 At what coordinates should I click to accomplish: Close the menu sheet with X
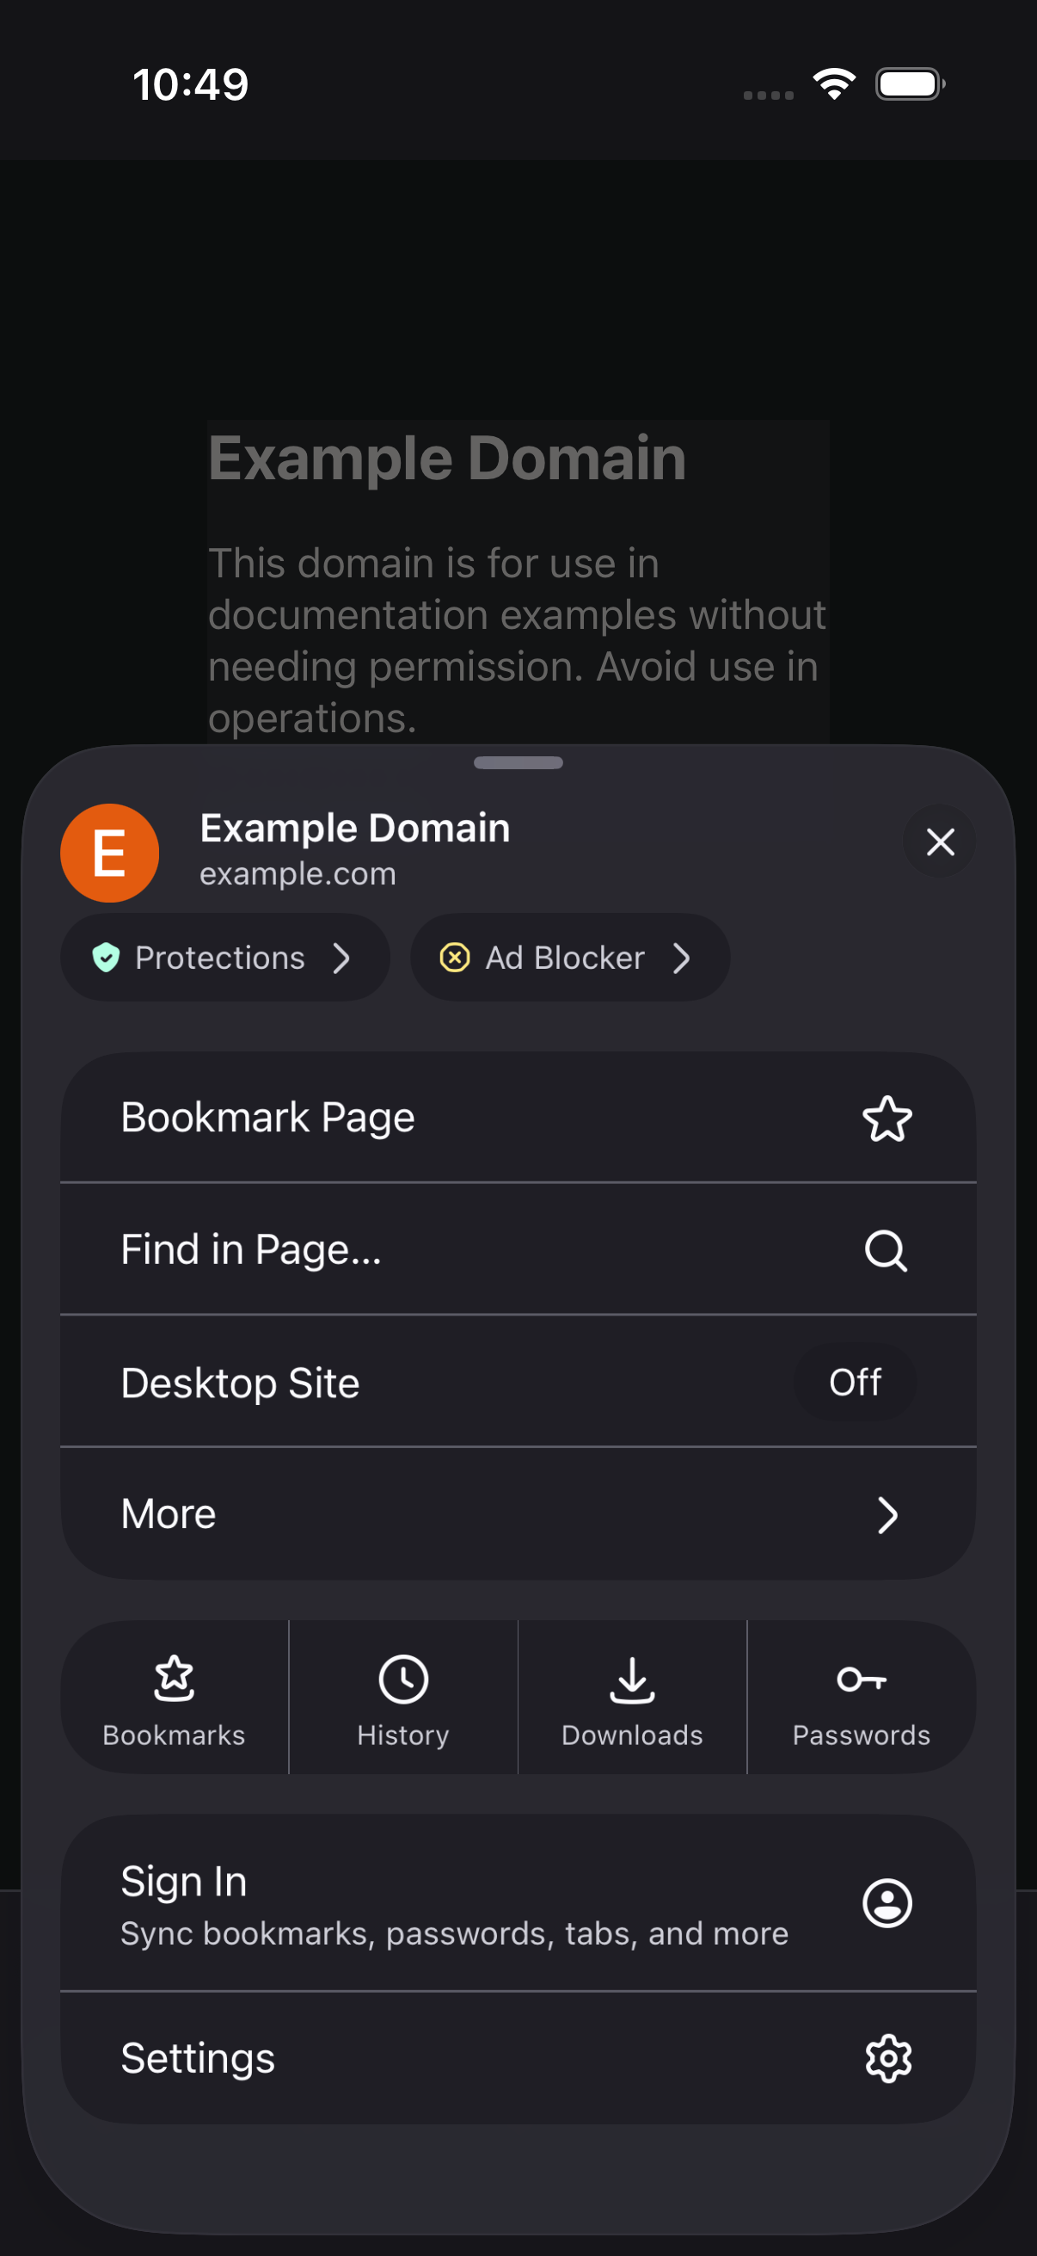[x=940, y=841]
